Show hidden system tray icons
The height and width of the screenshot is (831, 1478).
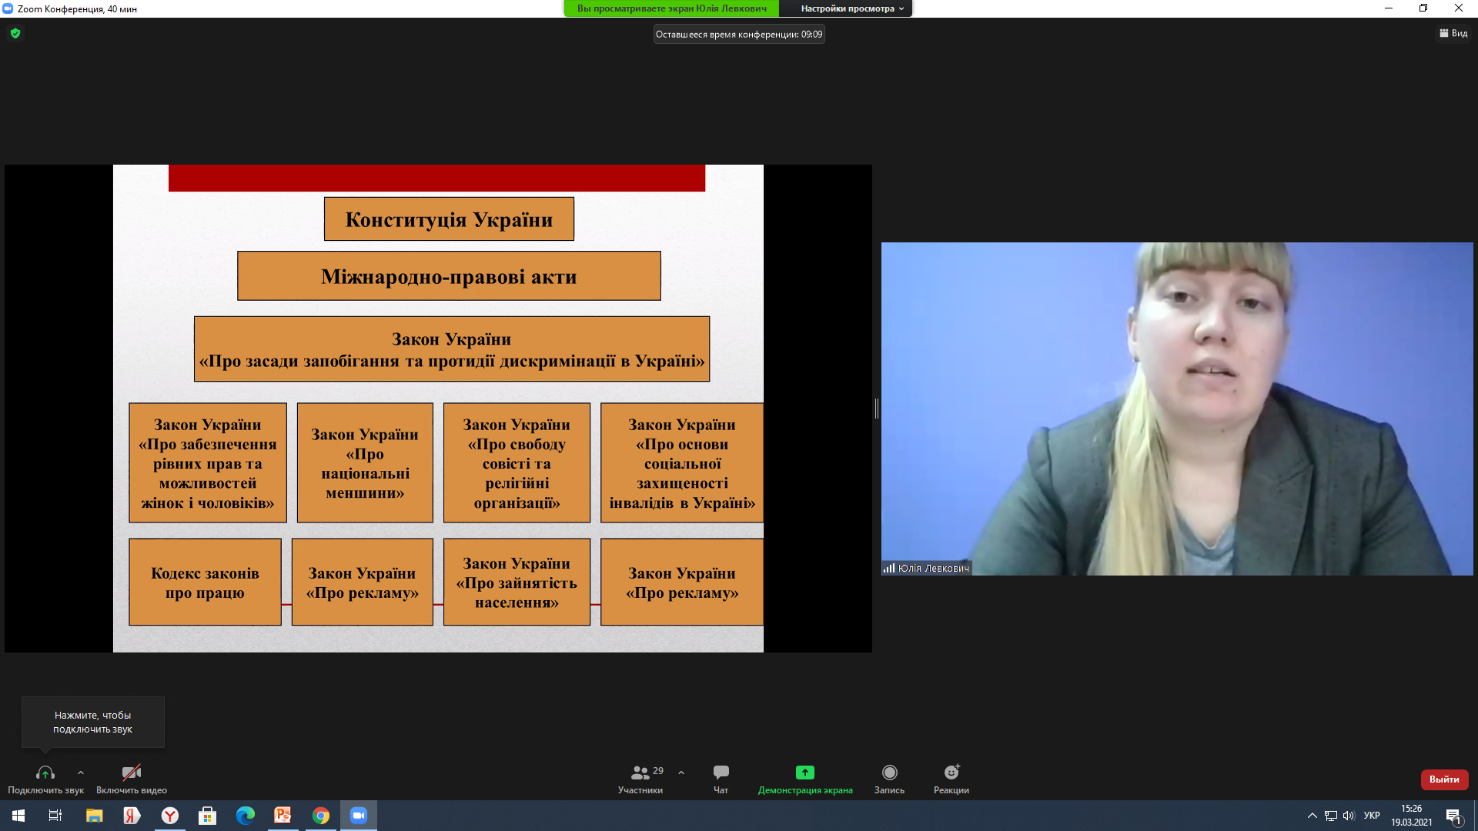point(1312,816)
